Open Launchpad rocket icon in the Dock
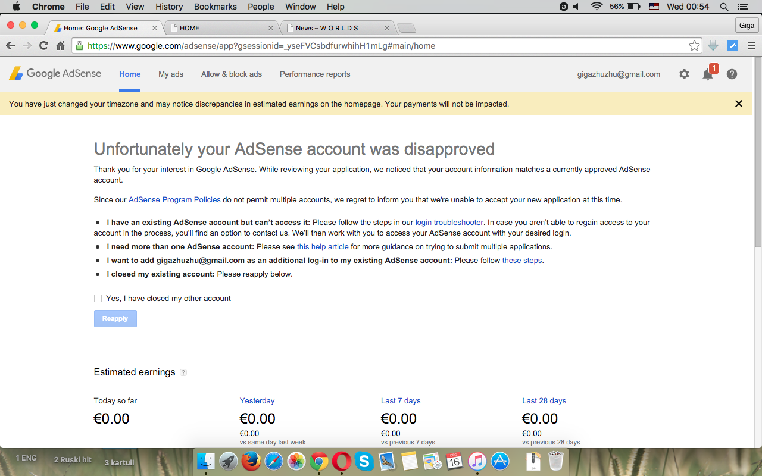Screen dimensions: 762x476 [x=229, y=461]
